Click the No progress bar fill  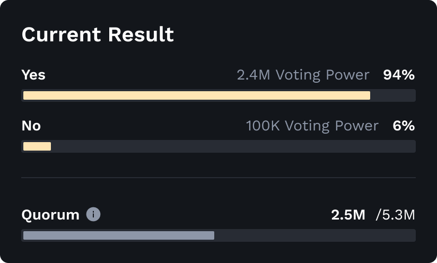point(37,146)
